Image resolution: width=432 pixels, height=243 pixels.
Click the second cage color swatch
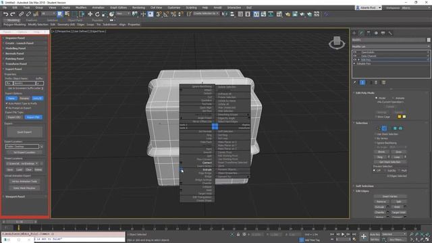(404, 117)
